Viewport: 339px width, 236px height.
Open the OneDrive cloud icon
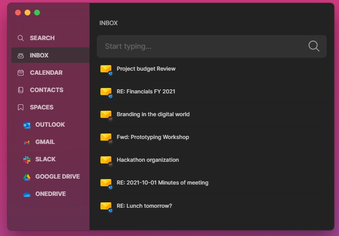[27, 194]
